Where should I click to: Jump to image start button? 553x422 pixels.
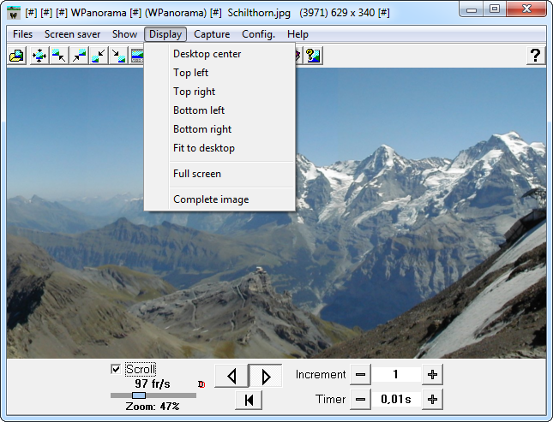tap(249, 400)
